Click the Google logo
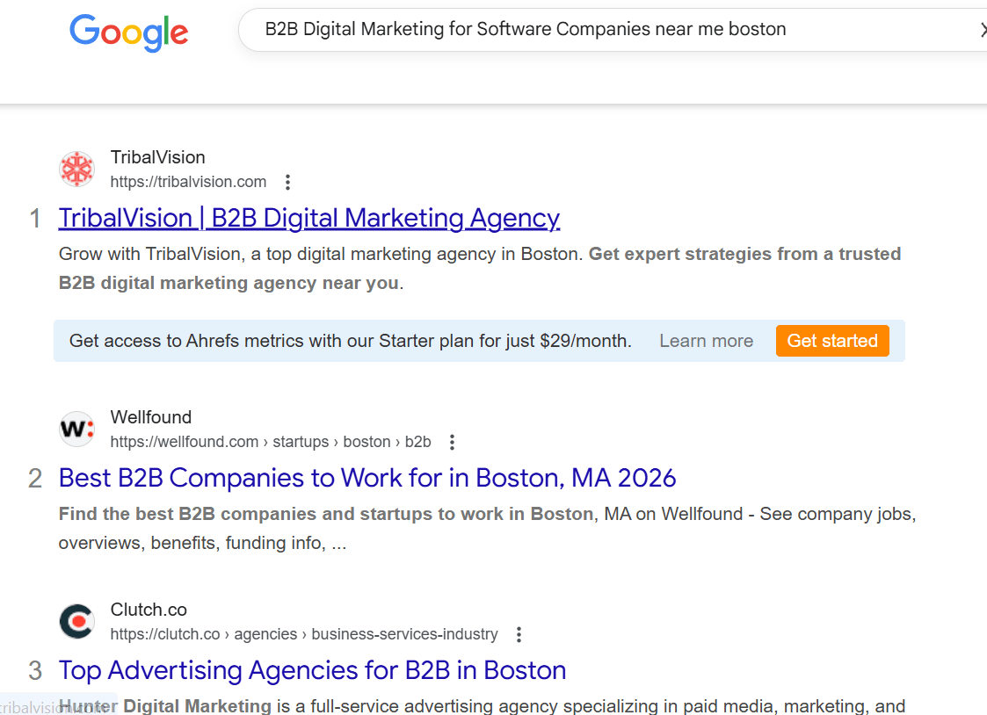The image size is (987, 715). 128,32
